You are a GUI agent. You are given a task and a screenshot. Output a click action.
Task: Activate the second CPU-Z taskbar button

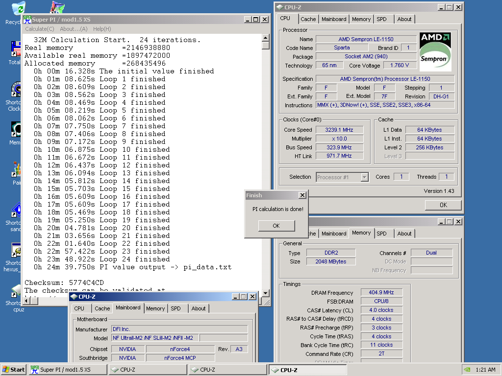pos(227,370)
